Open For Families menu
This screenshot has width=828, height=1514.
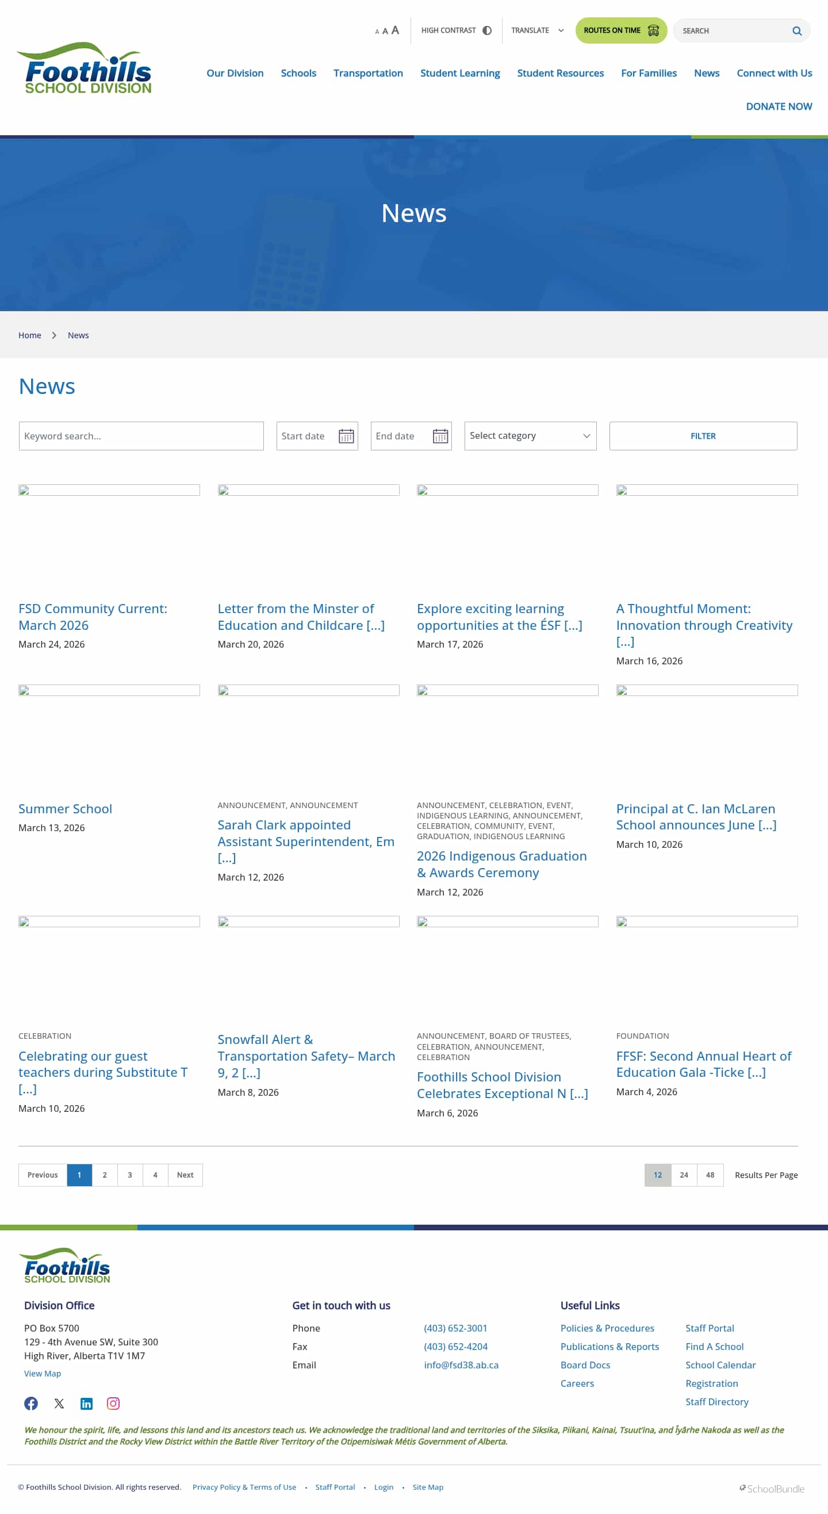point(649,73)
